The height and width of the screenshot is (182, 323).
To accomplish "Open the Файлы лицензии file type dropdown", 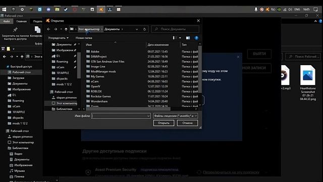I will (x=176, y=116).
